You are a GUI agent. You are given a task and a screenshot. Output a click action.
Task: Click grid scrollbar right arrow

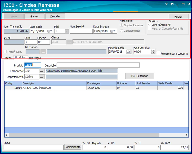pos(187,135)
